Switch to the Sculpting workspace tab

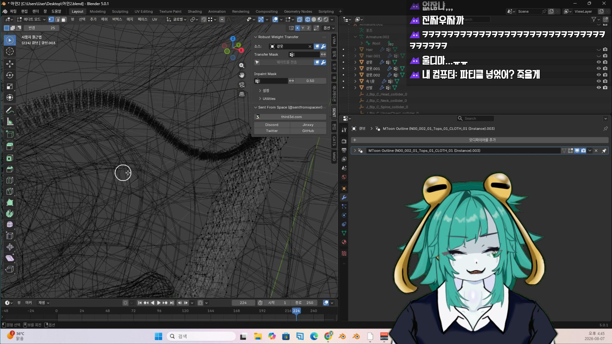pos(120,11)
